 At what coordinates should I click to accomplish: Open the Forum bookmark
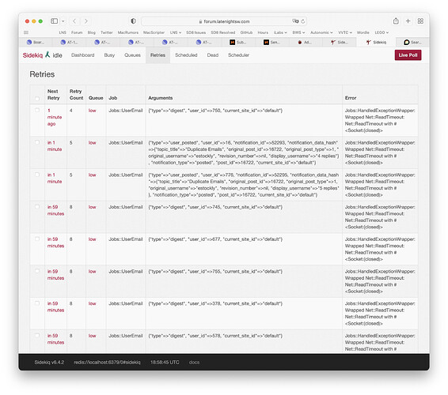coord(77,32)
